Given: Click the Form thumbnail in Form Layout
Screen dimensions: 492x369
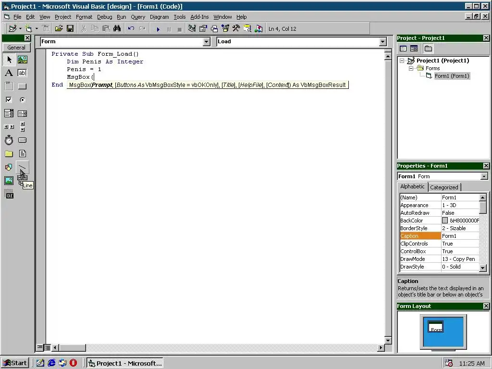Looking at the screenshot, I should [x=436, y=327].
